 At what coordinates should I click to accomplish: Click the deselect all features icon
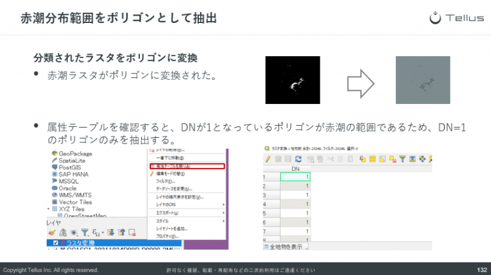pyautogui.click(x=393, y=160)
